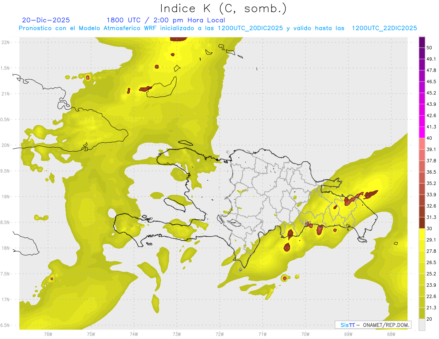Pick the dark brown legend segment between 30 and 31.3
Screen dimensions: 439x339
(422, 223)
